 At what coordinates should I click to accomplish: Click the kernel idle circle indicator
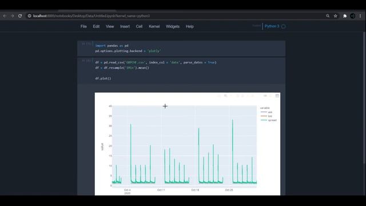(x=284, y=26)
